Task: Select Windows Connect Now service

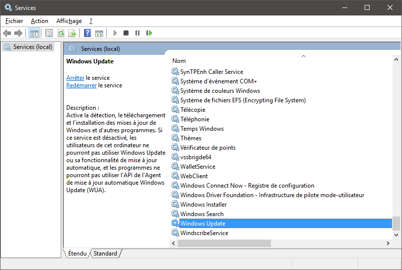Action: click(x=247, y=186)
